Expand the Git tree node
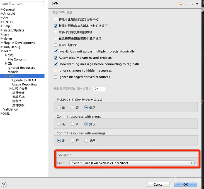This screenshot has height=189, width=204. coord(6,64)
